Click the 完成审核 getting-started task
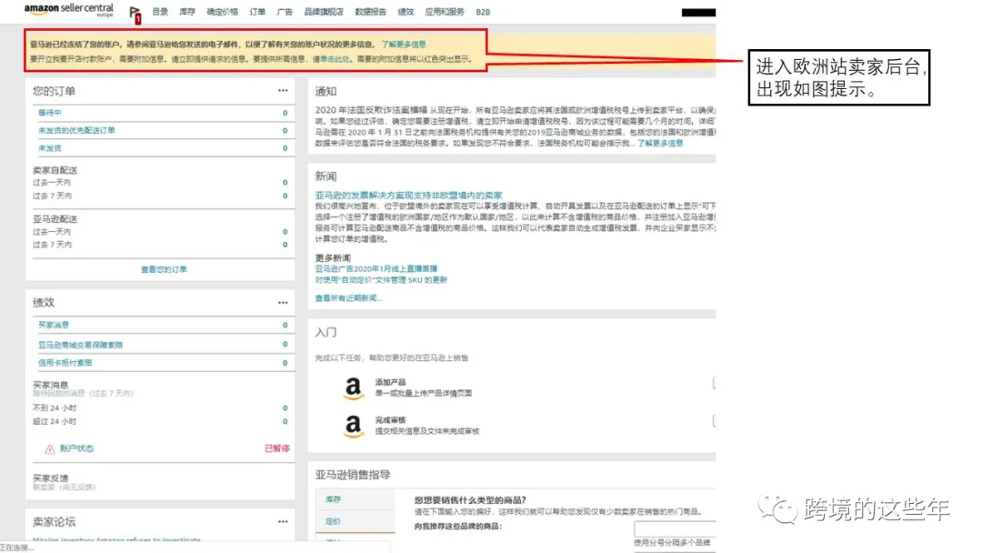 [390, 420]
